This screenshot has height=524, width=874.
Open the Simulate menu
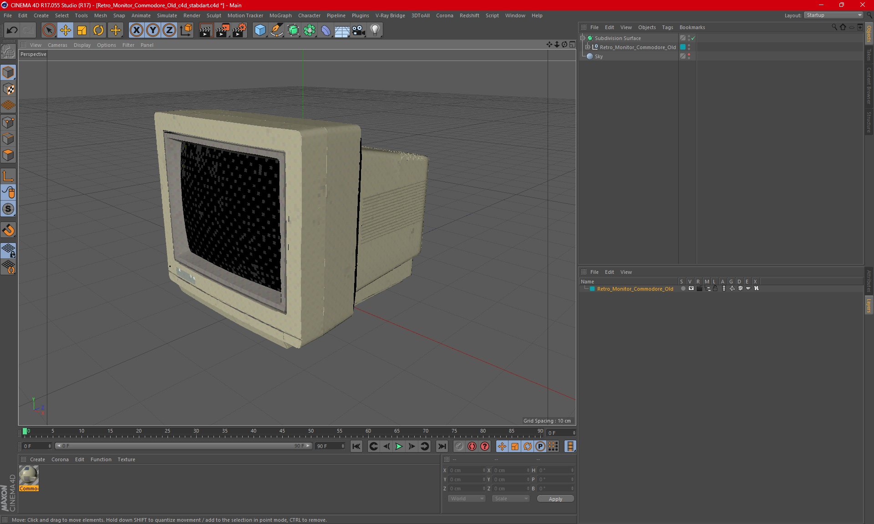coord(167,15)
